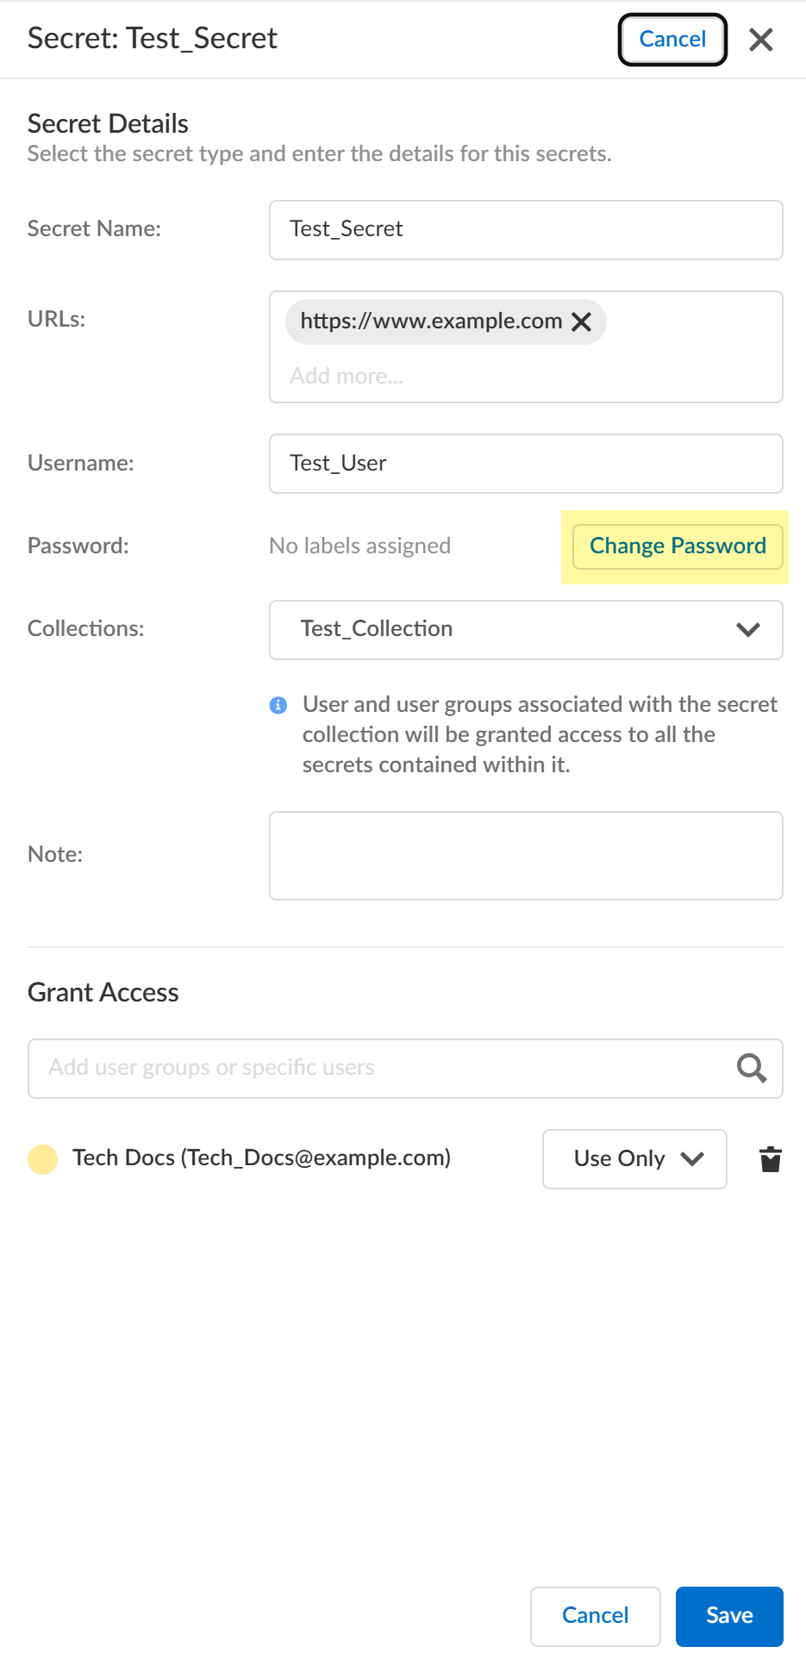806x1678 pixels.
Task: Delete Tech Docs access with trash icon
Action: [x=770, y=1159]
